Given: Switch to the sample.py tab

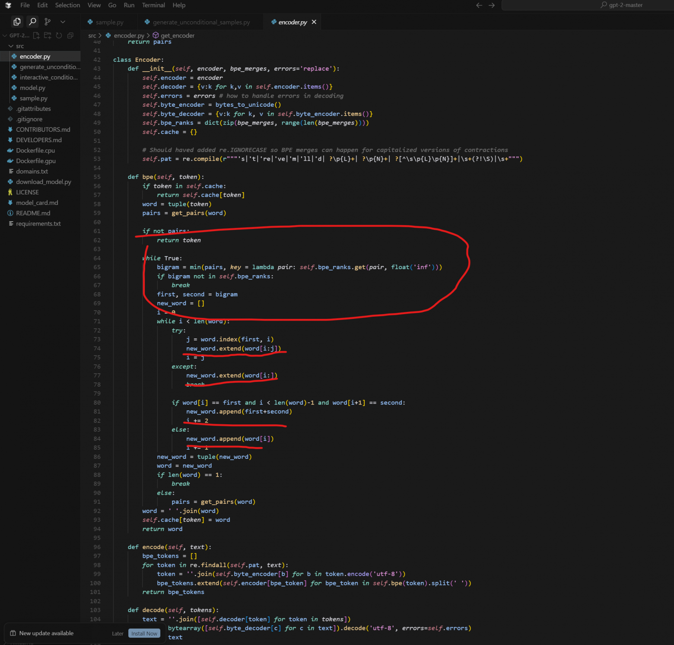Looking at the screenshot, I should click(109, 22).
